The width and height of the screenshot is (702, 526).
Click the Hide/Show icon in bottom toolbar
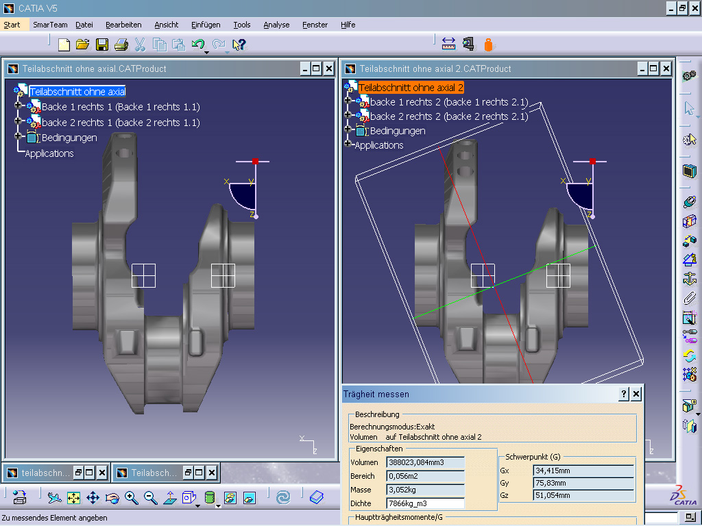coord(230,497)
